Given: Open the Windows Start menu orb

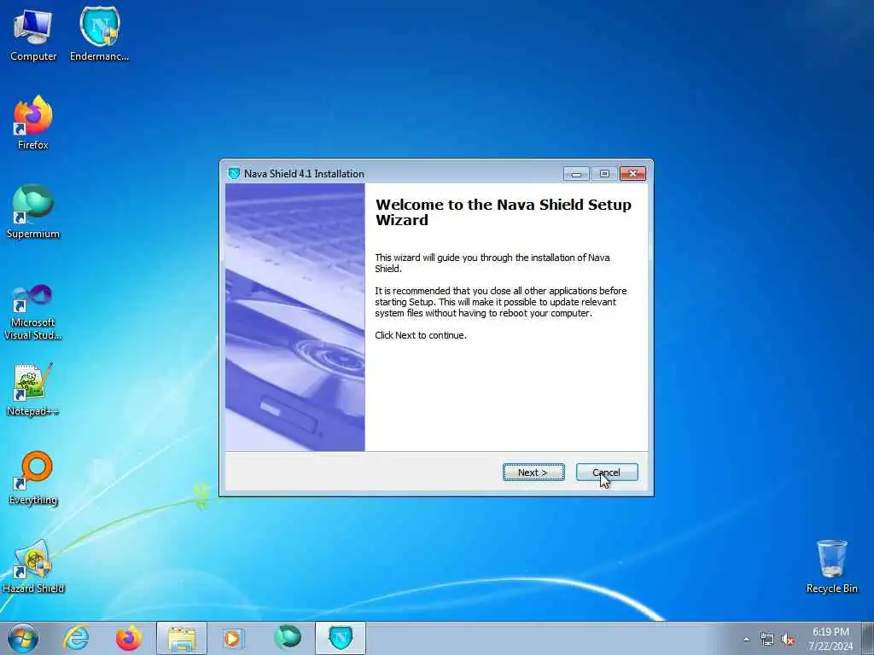Looking at the screenshot, I should tap(23, 638).
